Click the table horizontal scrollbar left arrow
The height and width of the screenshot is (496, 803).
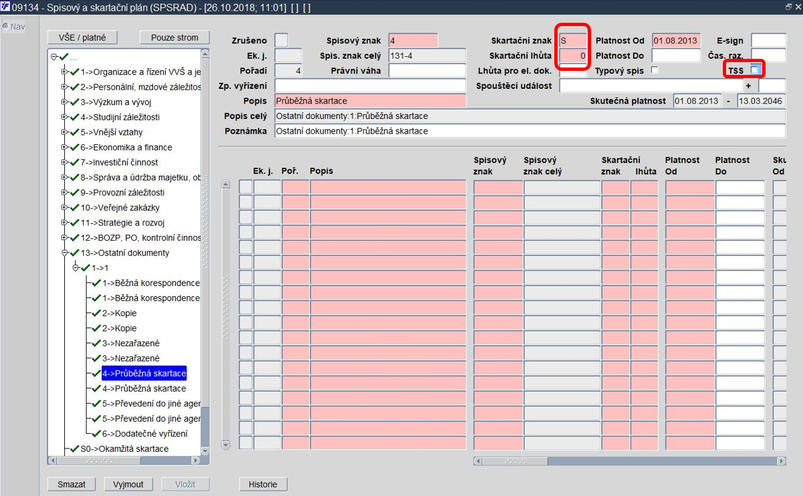pyautogui.click(x=477, y=461)
